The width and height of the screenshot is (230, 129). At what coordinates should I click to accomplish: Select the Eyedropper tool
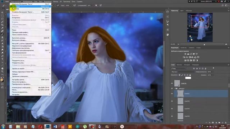pos(3,28)
